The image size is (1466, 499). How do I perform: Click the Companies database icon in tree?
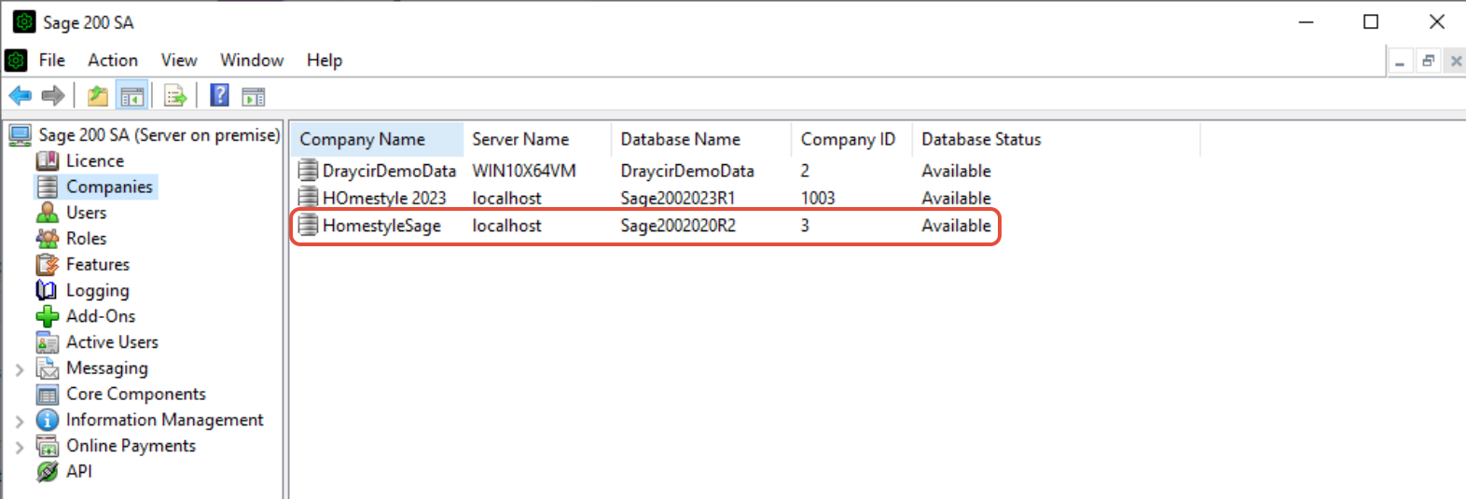(48, 187)
